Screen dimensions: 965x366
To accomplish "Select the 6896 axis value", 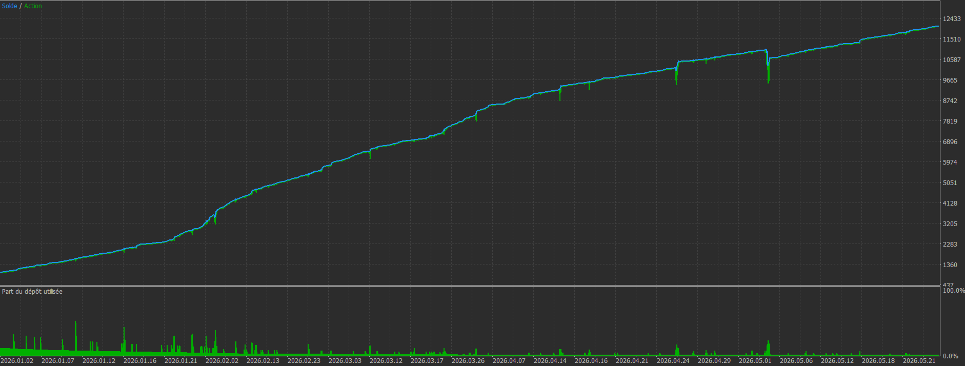I will click(x=950, y=142).
